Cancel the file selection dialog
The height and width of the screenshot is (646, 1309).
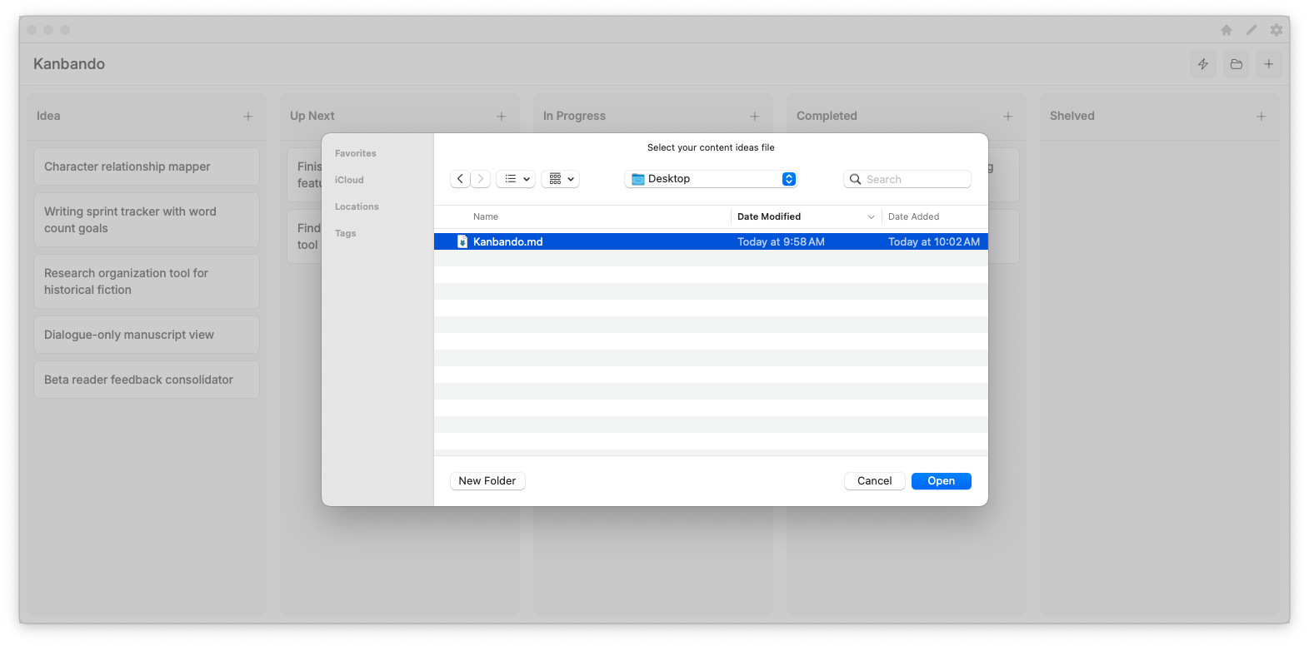[x=874, y=481]
